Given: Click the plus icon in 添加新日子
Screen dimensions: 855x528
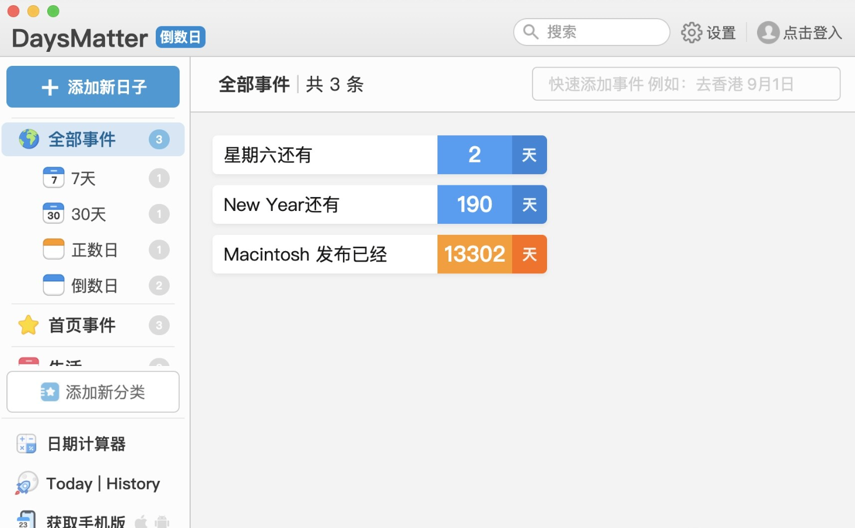Looking at the screenshot, I should (50, 87).
